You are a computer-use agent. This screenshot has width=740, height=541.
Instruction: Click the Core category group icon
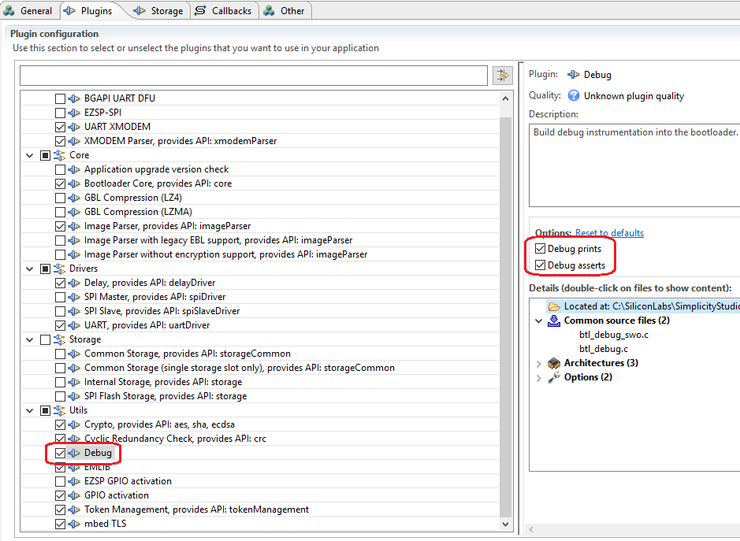(x=59, y=155)
